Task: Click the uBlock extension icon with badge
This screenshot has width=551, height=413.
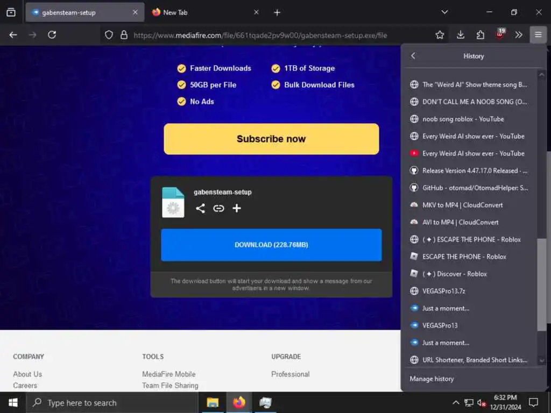Action: pos(500,34)
